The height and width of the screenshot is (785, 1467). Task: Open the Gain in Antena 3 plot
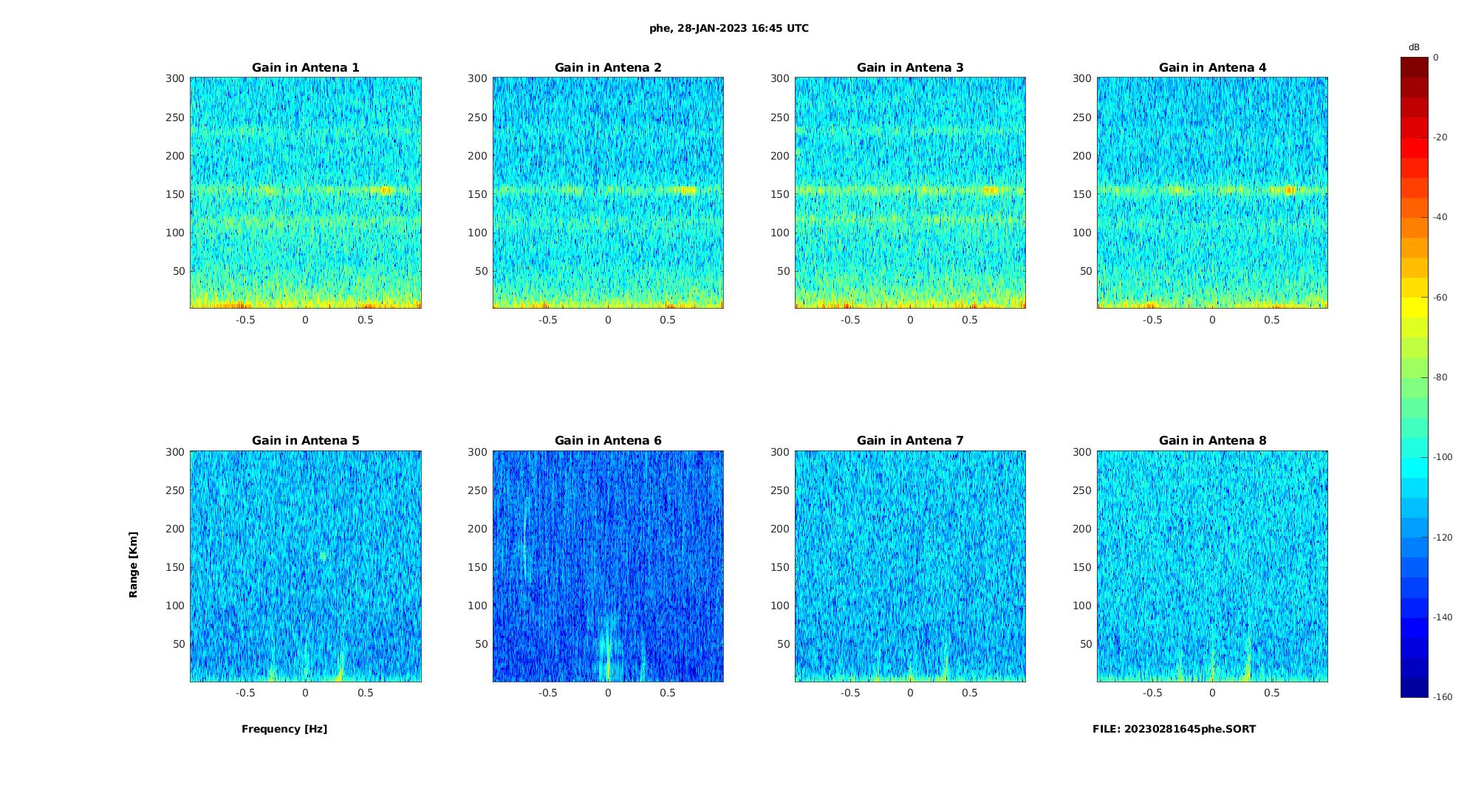[x=910, y=193]
